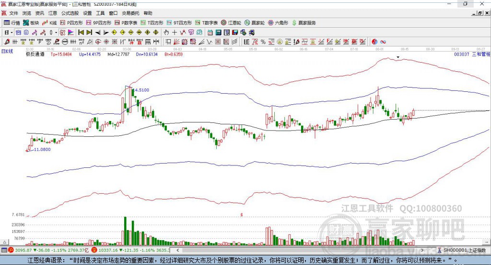Toggle the crosshair cursor tool
491x265 pixels.
click(175, 33)
